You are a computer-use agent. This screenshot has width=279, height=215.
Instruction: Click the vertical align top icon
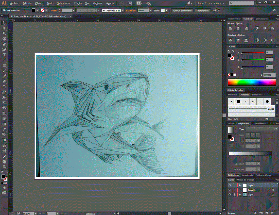[257, 28]
